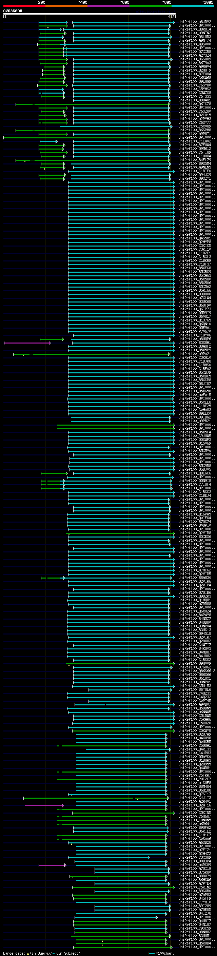Viewport: 217px width, 956px height.
Task: Select label UniRef100_Q5K8B4
Action: 195,943
